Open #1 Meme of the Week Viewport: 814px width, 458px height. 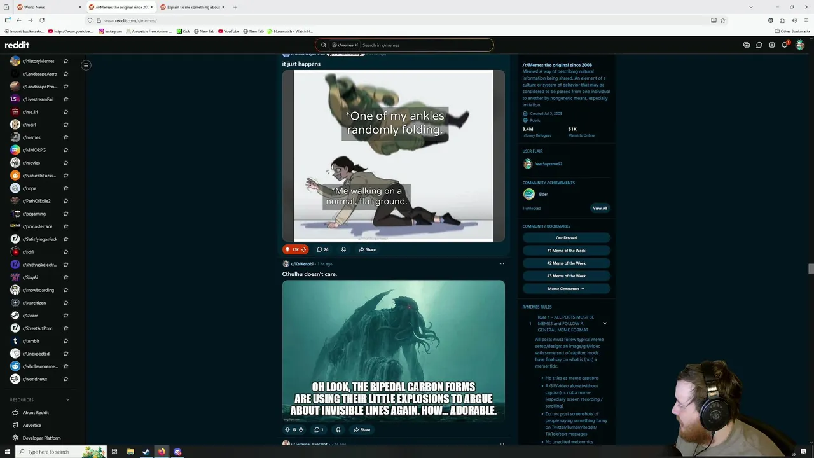pos(566,251)
